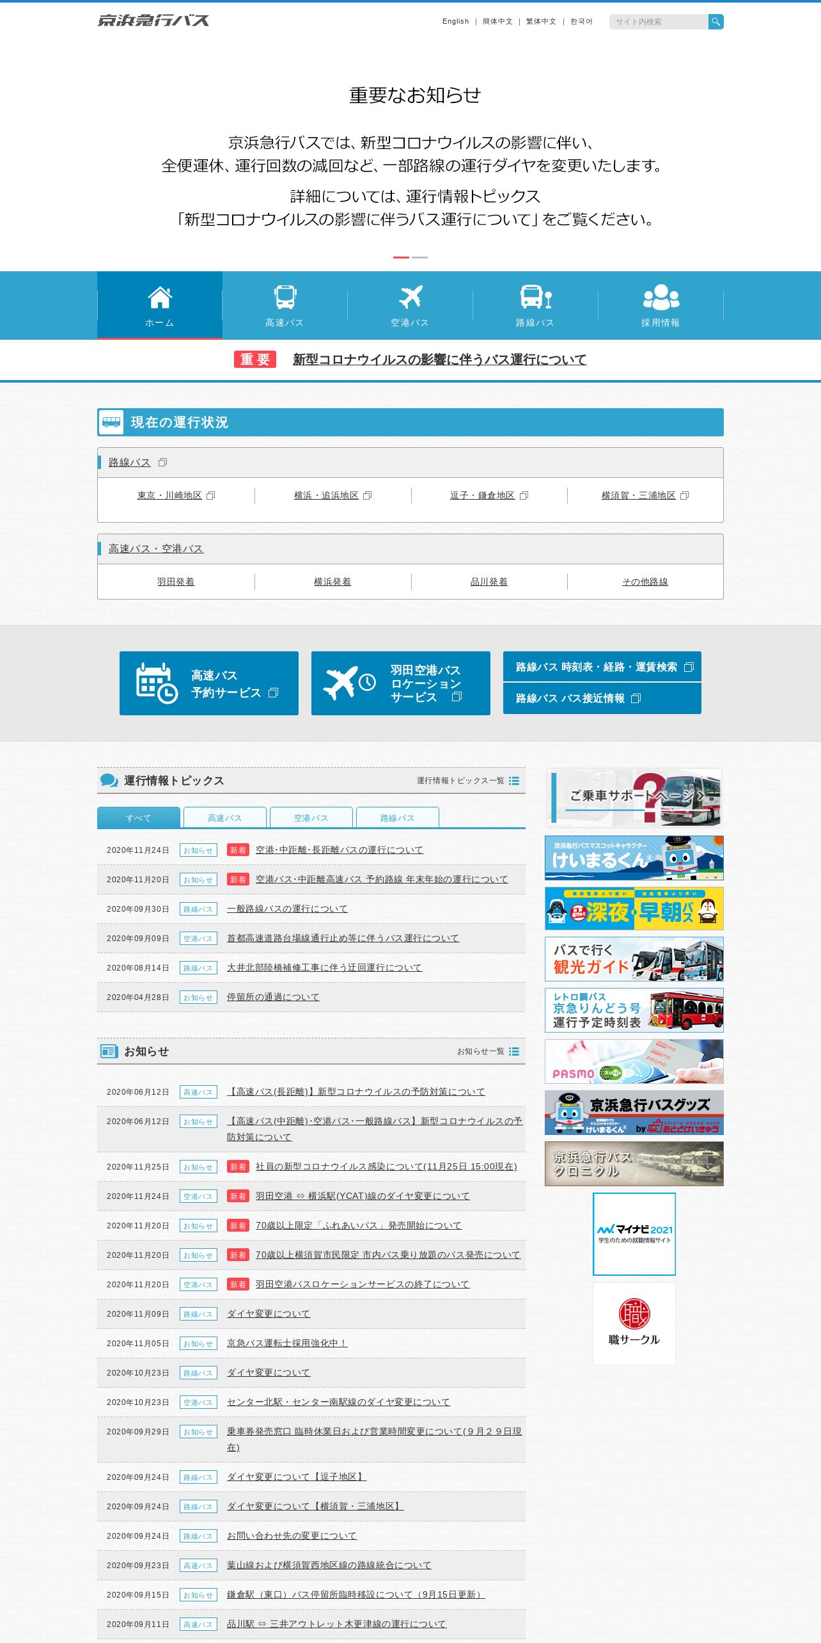Open the 採用情報 people icon tab
Image resolution: width=821 pixels, height=1643 pixels.
pyautogui.click(x=661, y=298)
